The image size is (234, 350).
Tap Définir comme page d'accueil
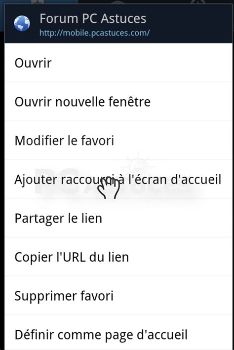point(118,334)
